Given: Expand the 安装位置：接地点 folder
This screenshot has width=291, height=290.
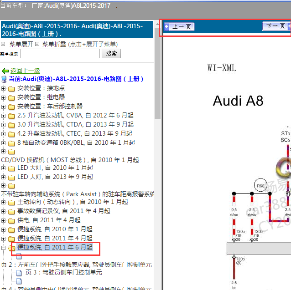Looking at the screenshot, I should point(3,88).
